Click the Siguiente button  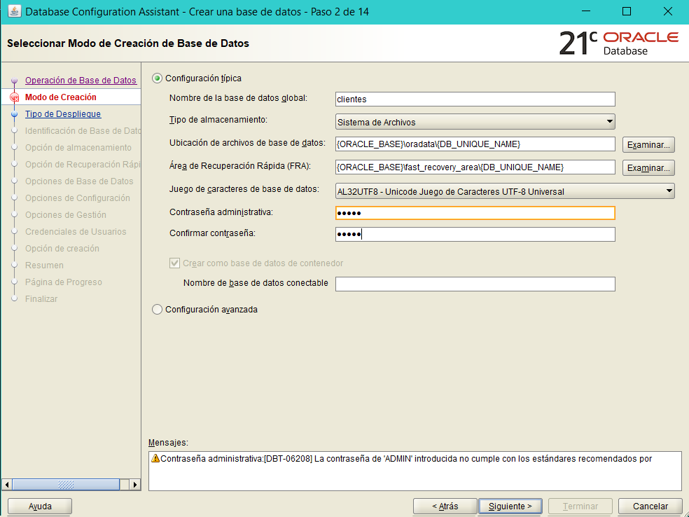pos(510,506)
